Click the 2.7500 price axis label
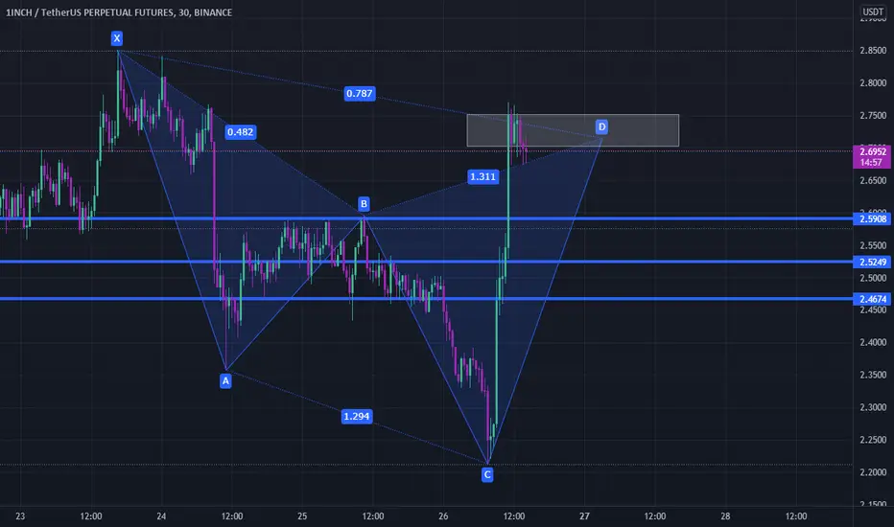894x527 pixels. (873, 115)
